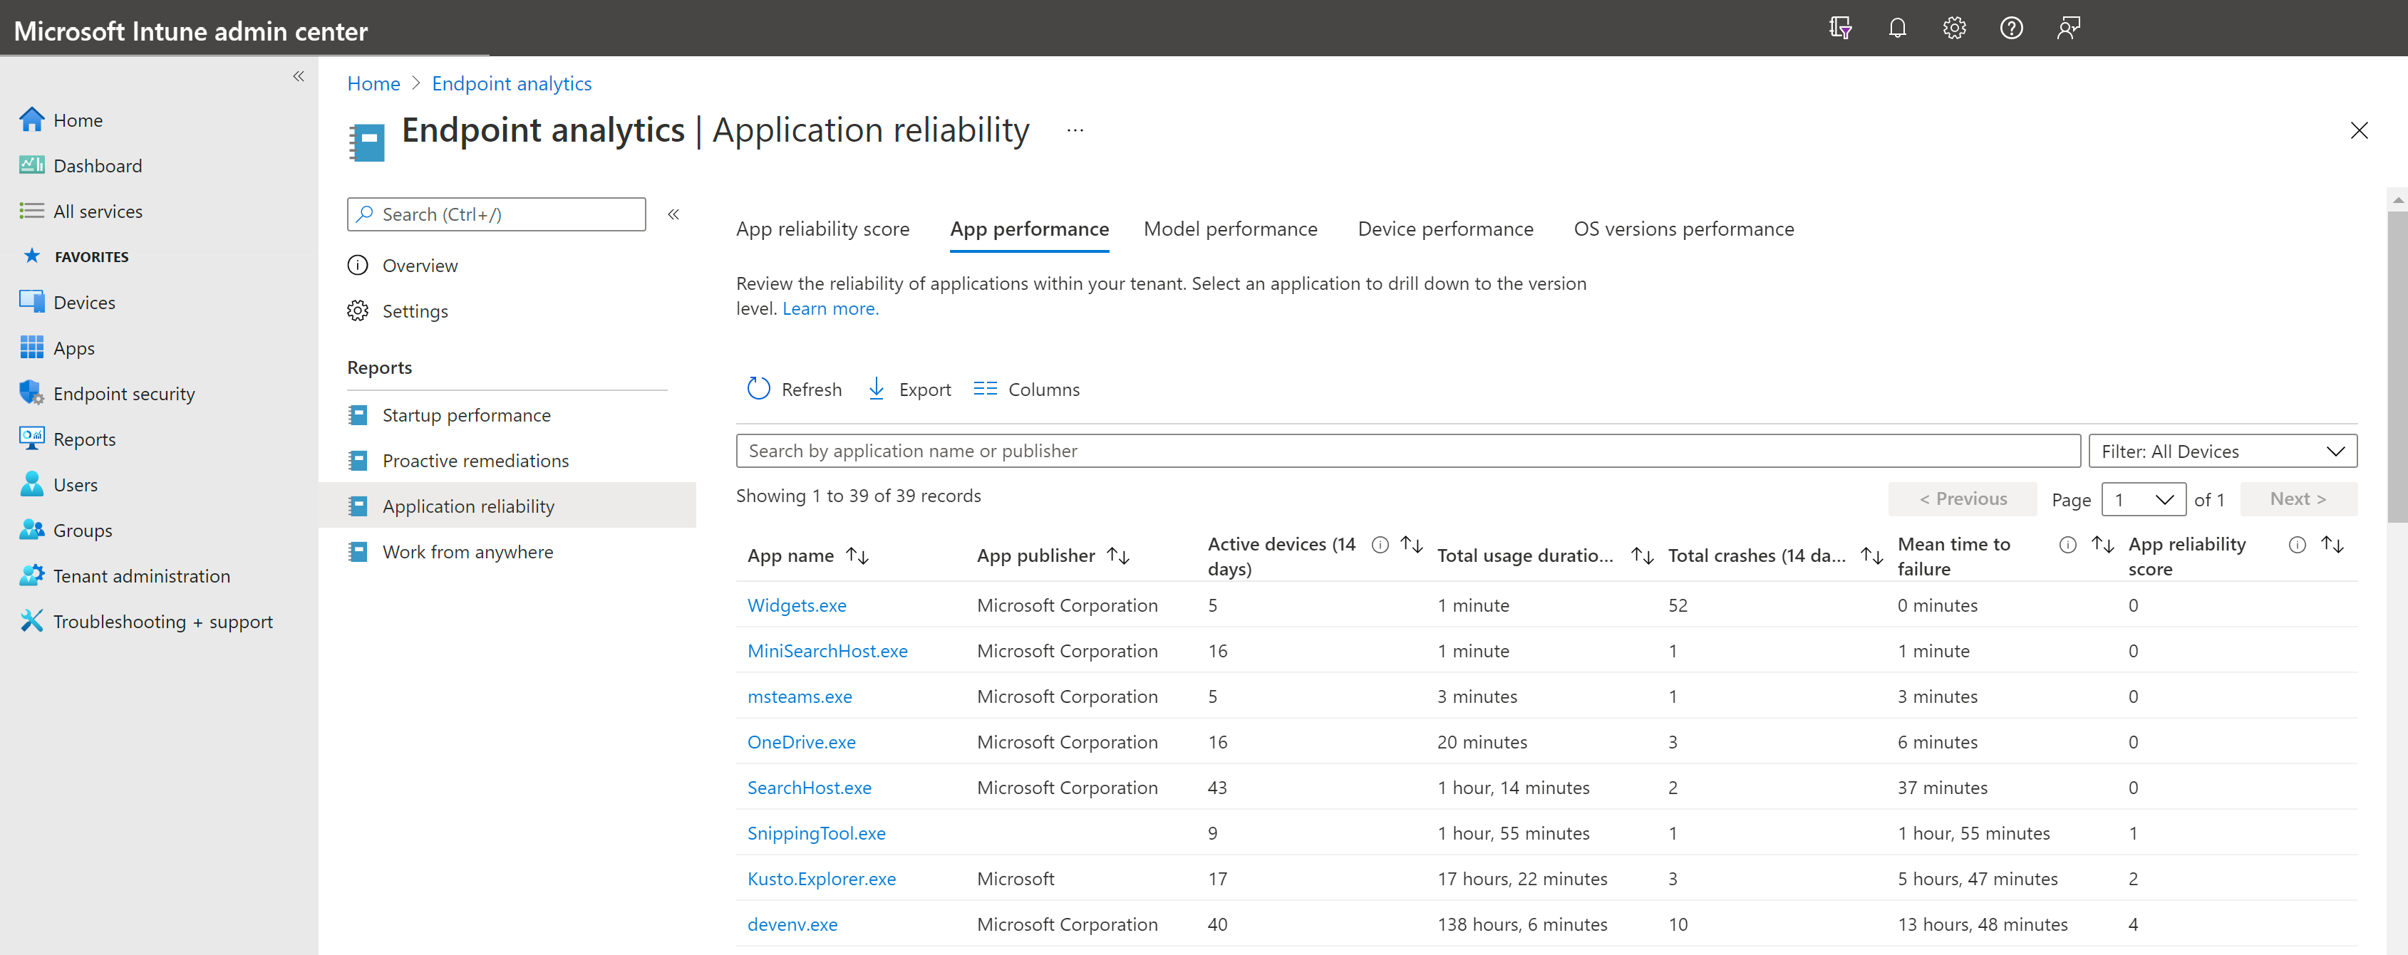Switch to Model performance tab
This screenshot has width=2408, height=955.
(x=1229, y=229)
